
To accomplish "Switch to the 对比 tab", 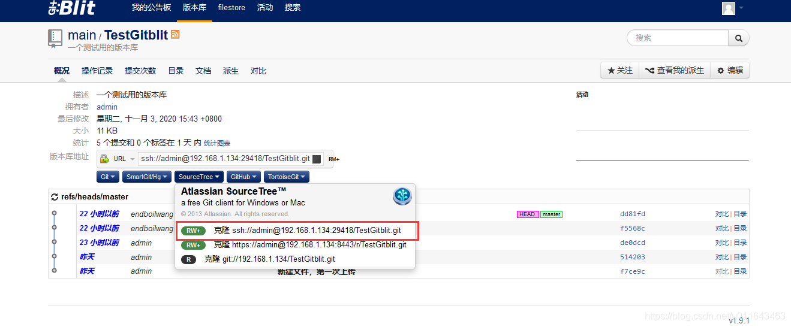I will pos(258,71).
